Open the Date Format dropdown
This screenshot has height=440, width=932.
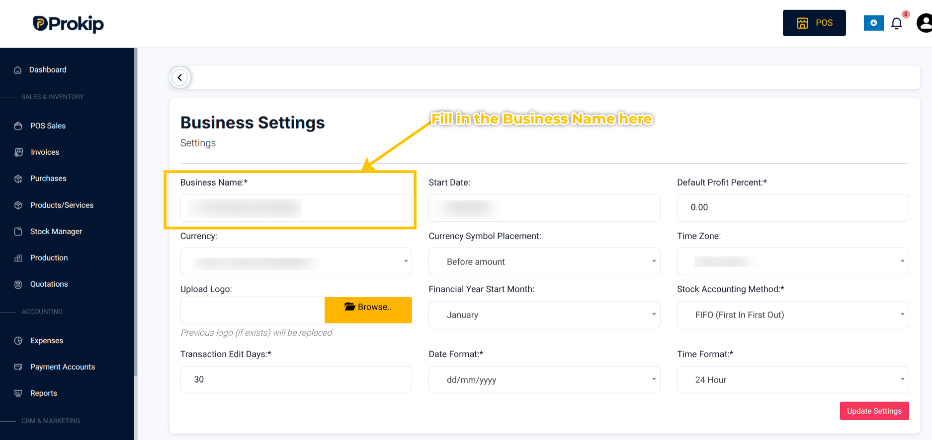544,379
